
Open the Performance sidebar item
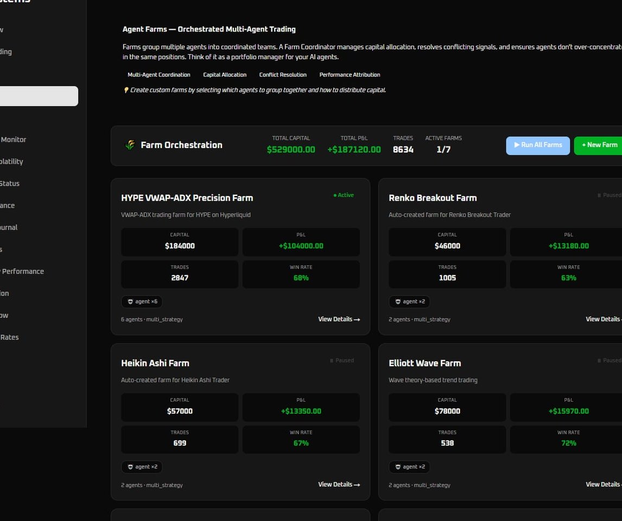(x=22, y=271)
